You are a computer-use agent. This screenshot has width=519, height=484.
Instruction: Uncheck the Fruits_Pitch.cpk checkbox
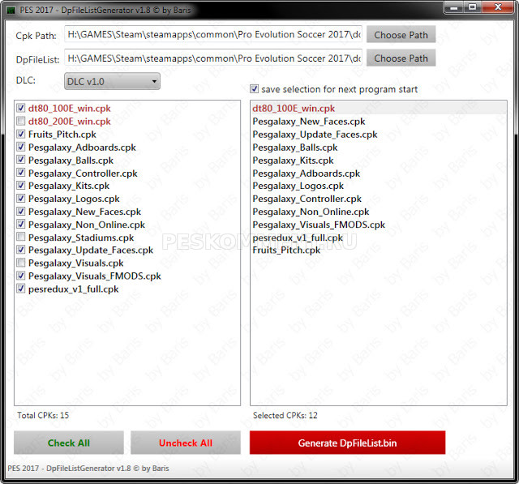point(21,134)
